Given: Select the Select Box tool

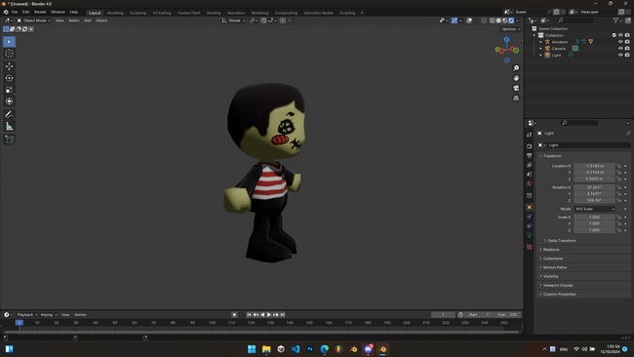Looking at the screenshot, I should coord(10,42).
